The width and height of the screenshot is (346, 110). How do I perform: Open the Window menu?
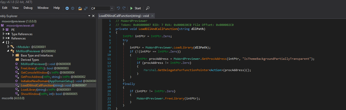click(x=43, y=8)
